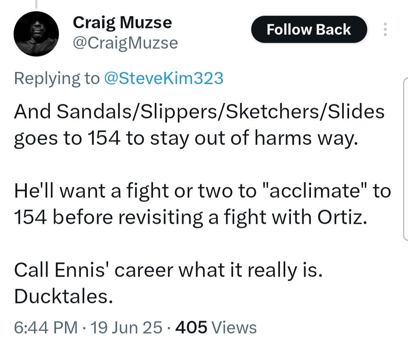The width and height of the screenshot is (408, 345).
Task: Click the word "Ducktales."
Action: click(63, 297)
